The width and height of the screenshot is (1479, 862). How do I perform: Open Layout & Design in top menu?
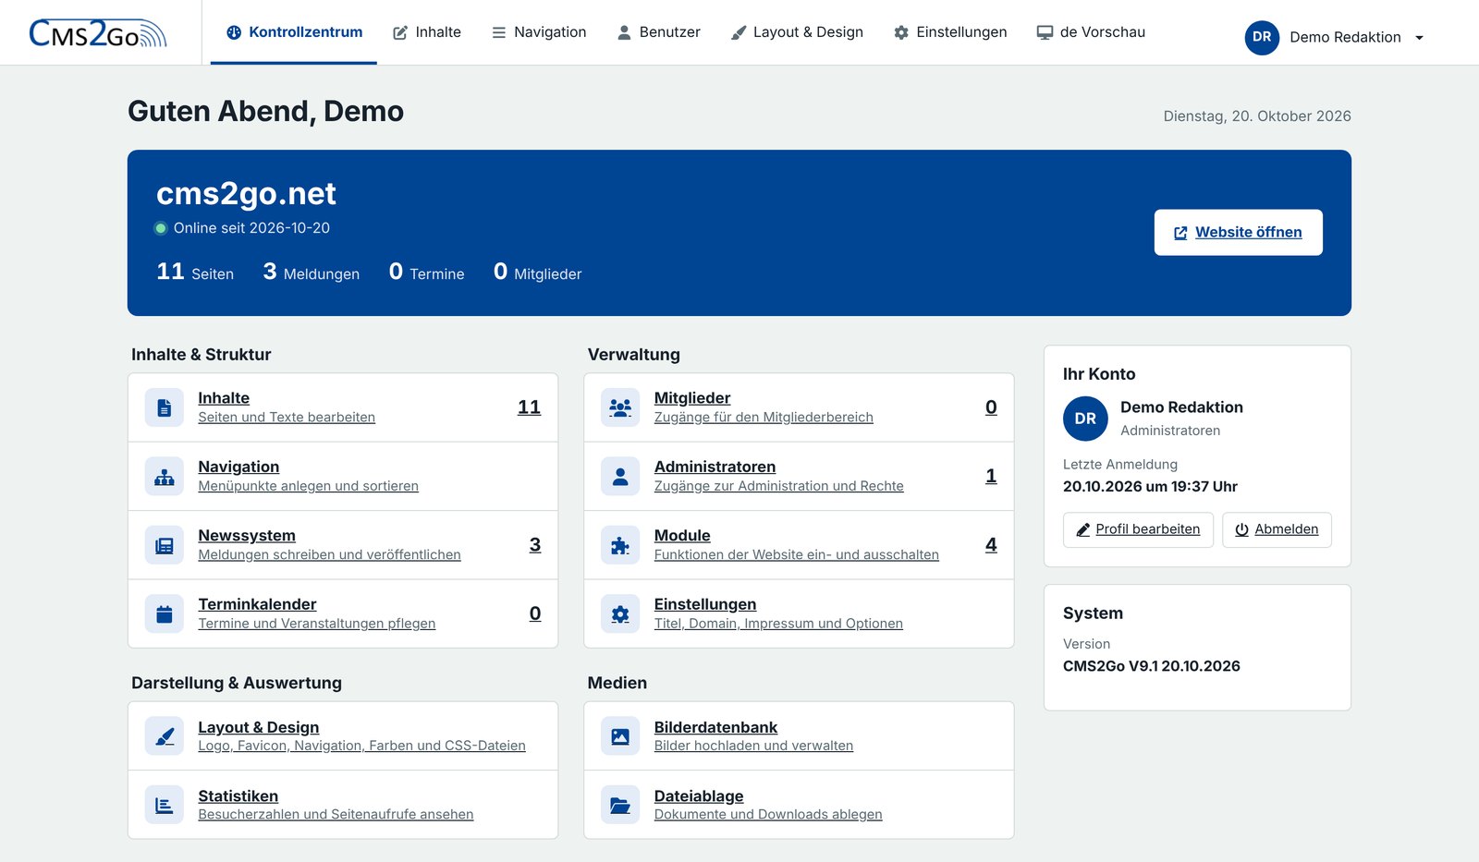pyautogui.click(x=797, y=32)
